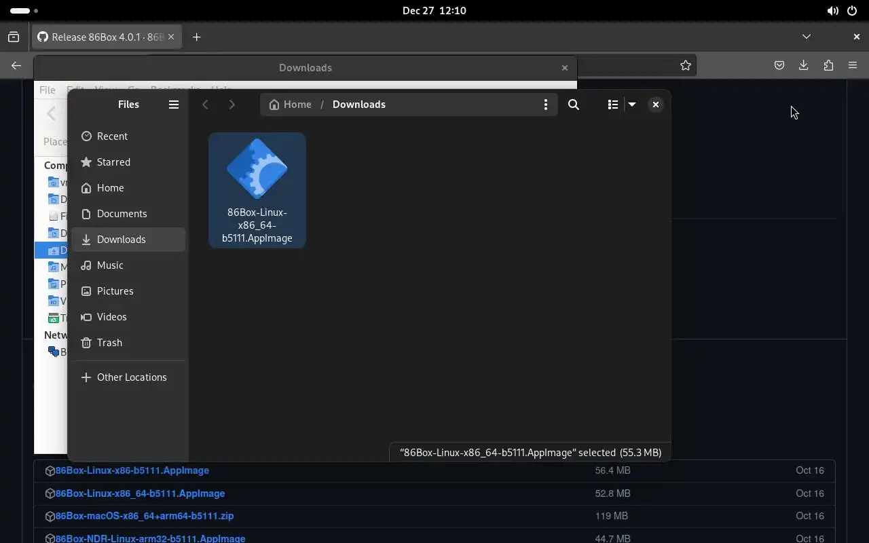
Task: Open the Dec 27 12:10 clock menu
Action: tap(434, 11)
